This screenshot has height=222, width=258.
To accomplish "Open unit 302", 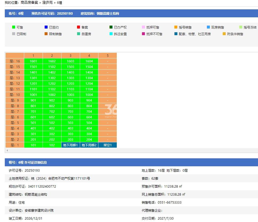I will pos(52,134).
